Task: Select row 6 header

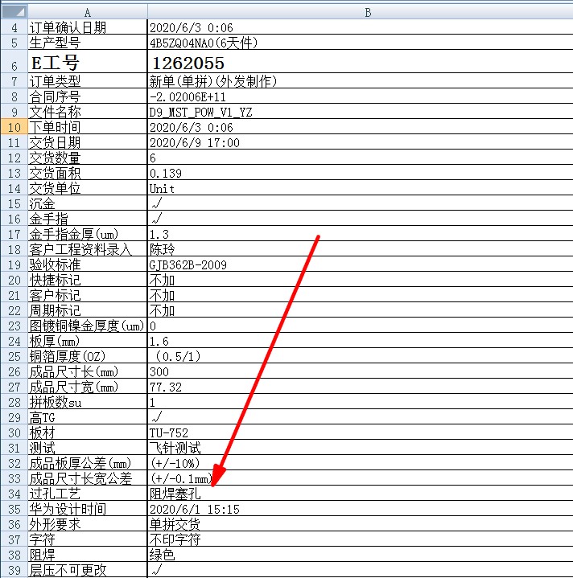Action: click(x=14, y=62)
